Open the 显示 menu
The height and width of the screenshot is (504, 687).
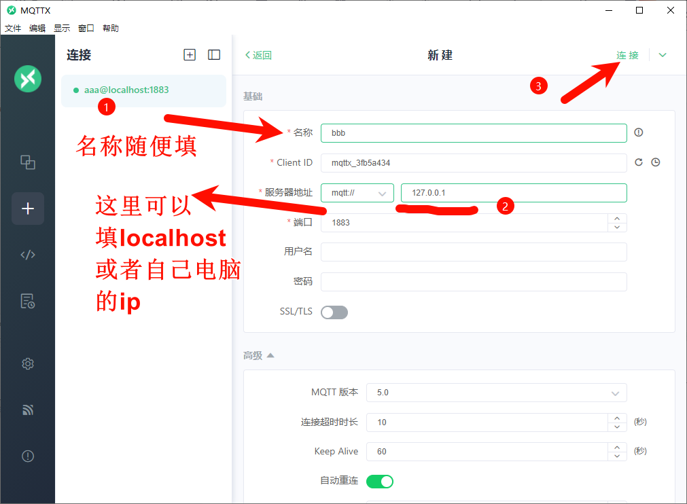(x=62, y=28)
